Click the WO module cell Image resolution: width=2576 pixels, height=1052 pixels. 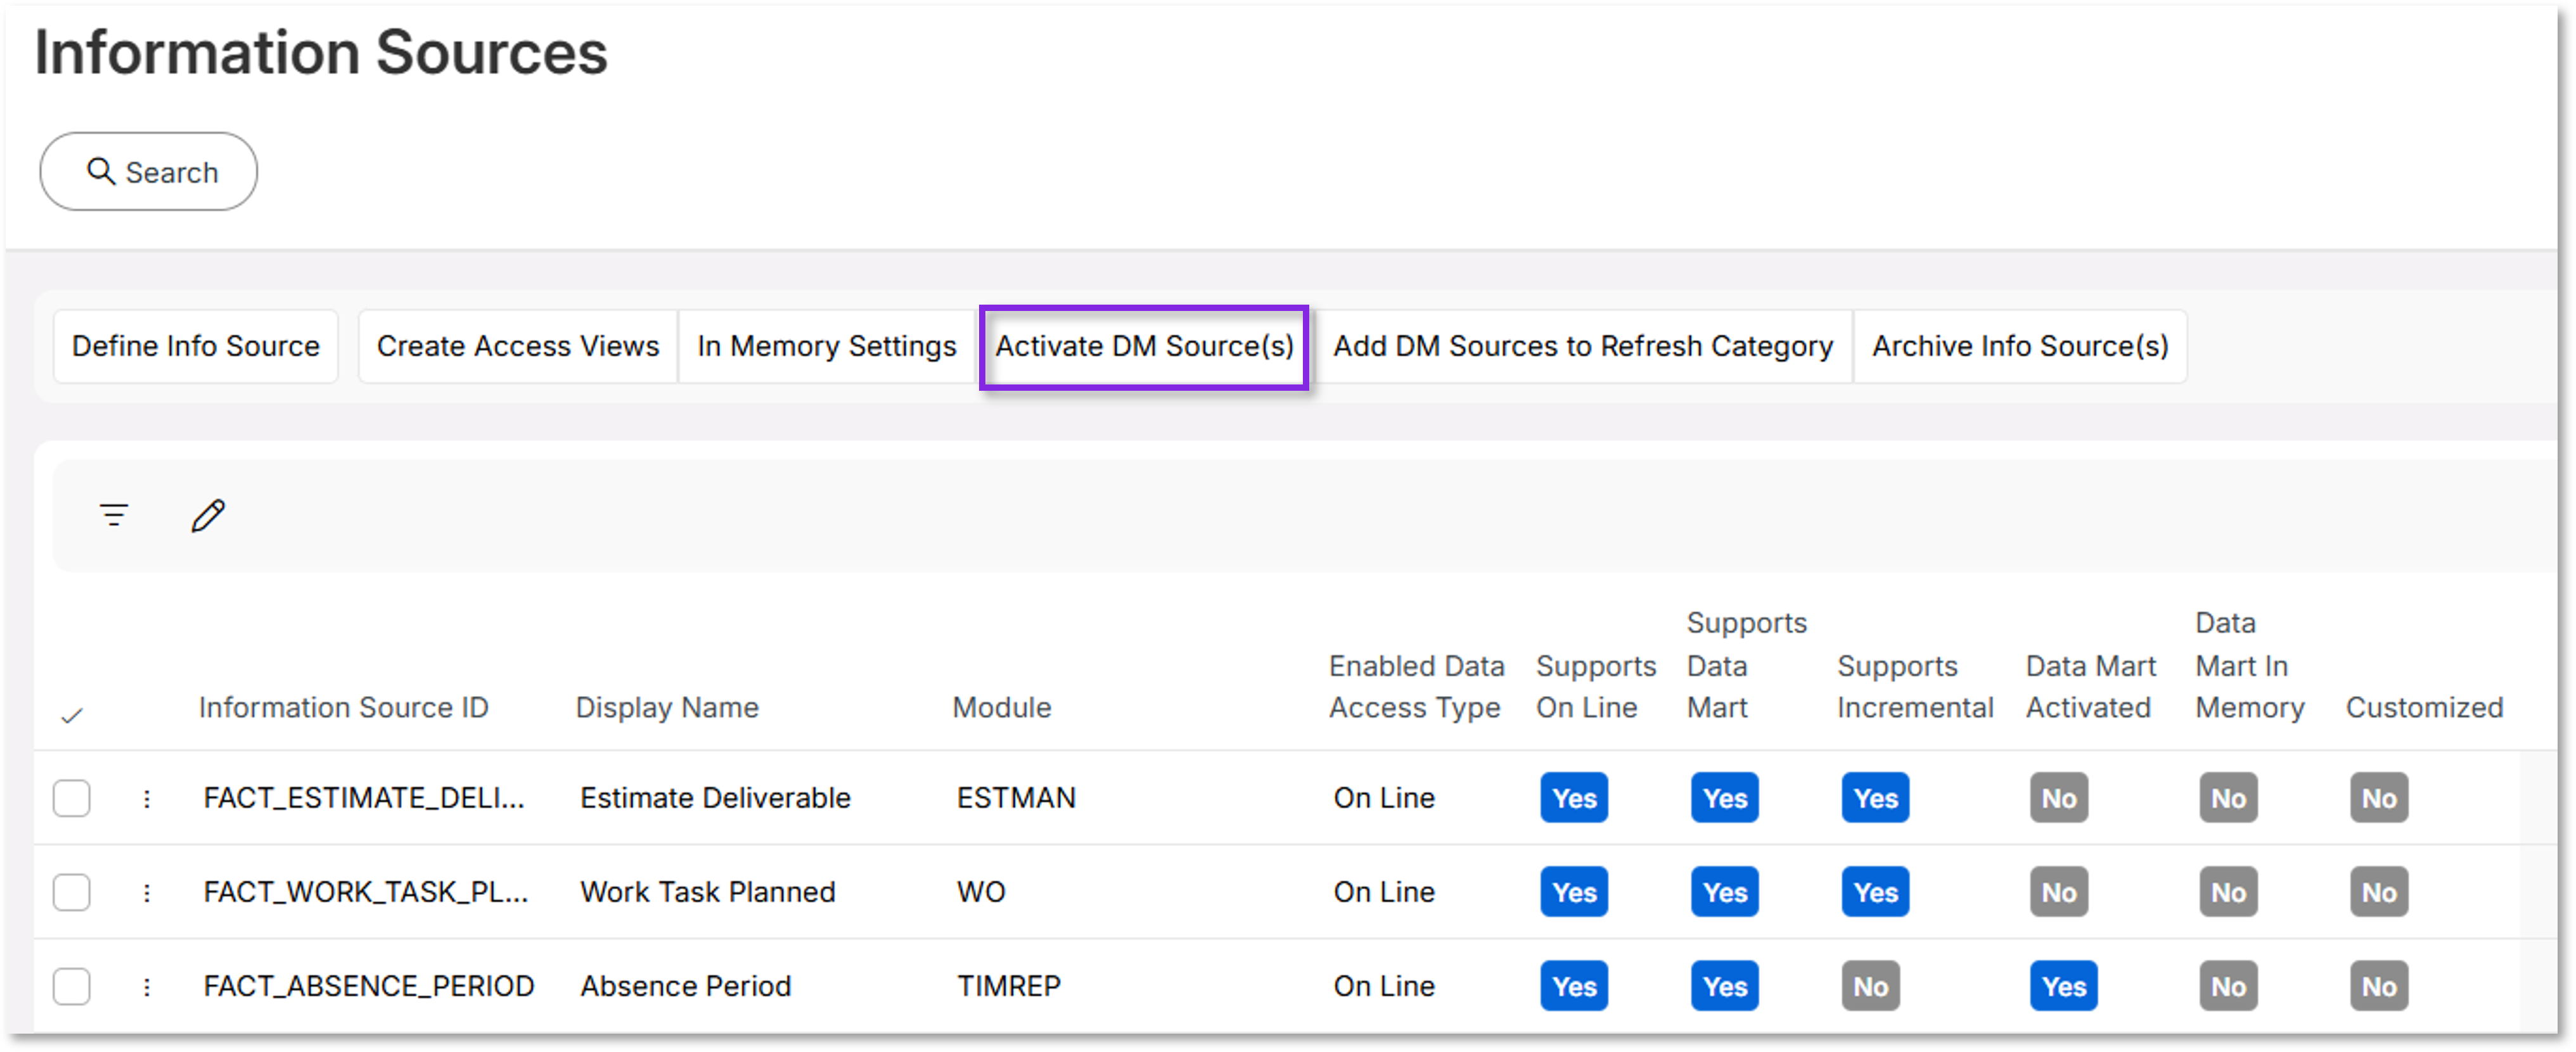[x=981, y=892]
